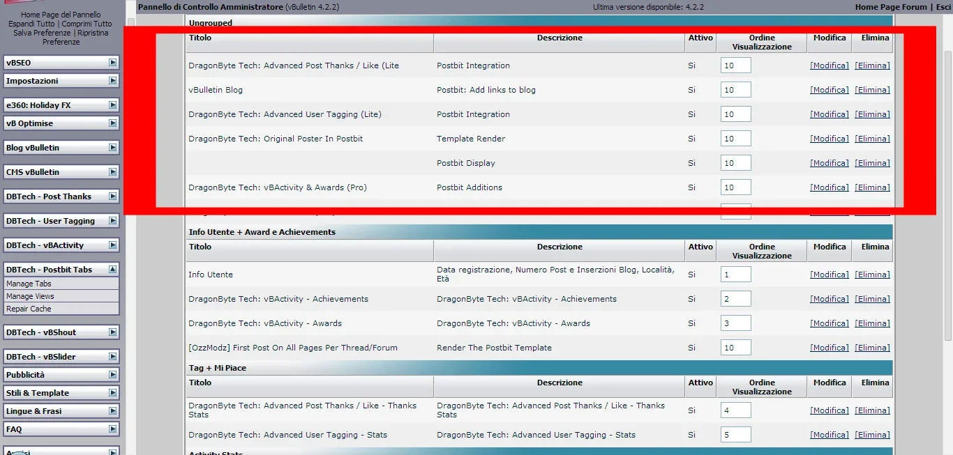Click Modifica for vBActivity & Awards (Pro)

[830, 187]
